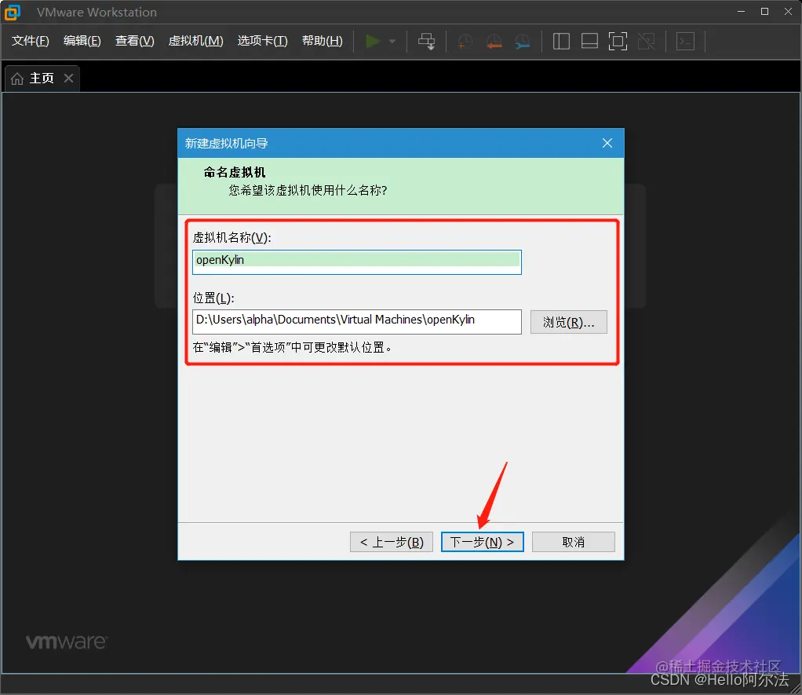Click the Revert Snapshot icon
This screenshot has width=802, height=695.
pyautogui.click(x=494, y=41)
